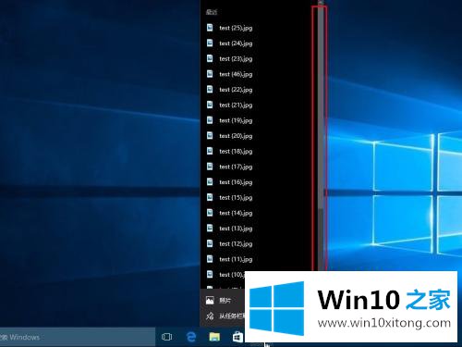The width and height of the screenshot is (462, 347).
Task: Click the file icon beside test (15).jpg
Action: coord(210,197)
